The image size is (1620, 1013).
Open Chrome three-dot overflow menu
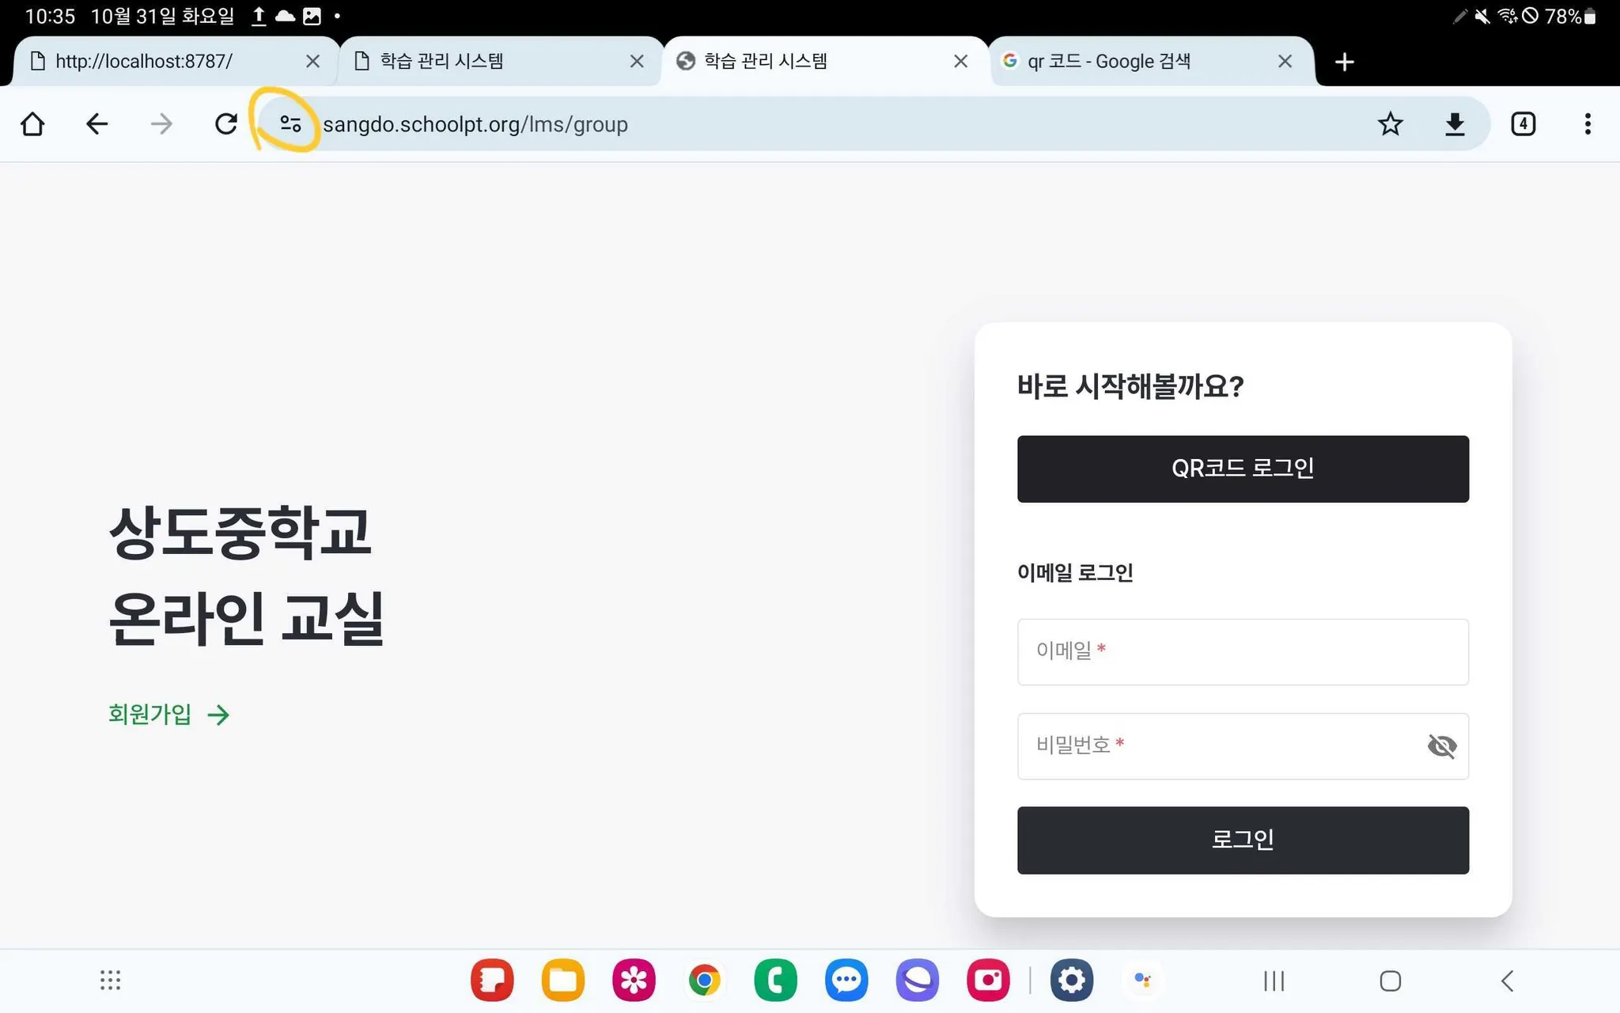tap(1587, 124)
